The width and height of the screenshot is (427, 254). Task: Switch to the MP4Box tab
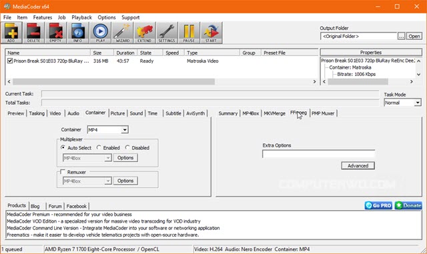click(251, 113)
